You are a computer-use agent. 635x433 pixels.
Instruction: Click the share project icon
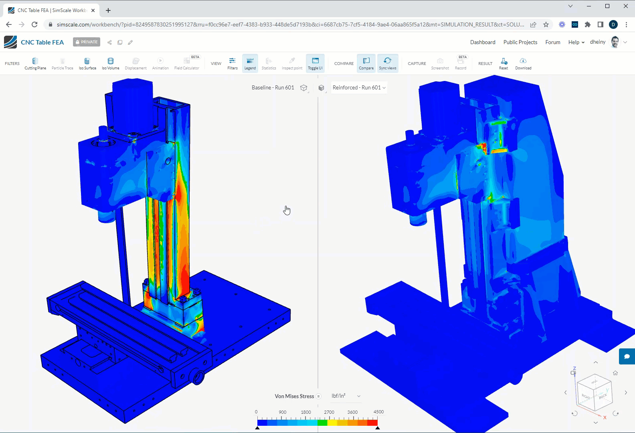pos(109,42)
